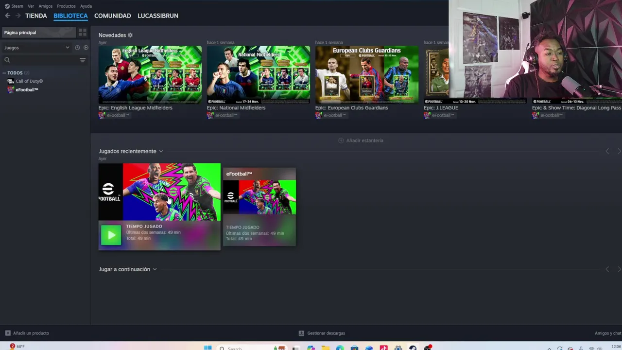Click Call of Duty icon in sidebar
Viewport: 622px width, 350px height.
[x=11, y=81]
